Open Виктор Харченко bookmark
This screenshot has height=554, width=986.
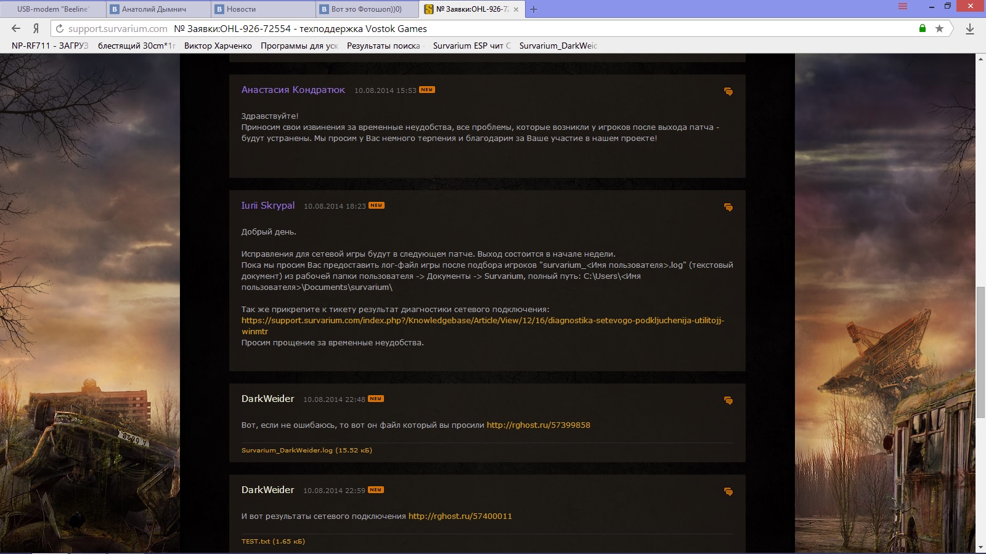coord(218,46)
